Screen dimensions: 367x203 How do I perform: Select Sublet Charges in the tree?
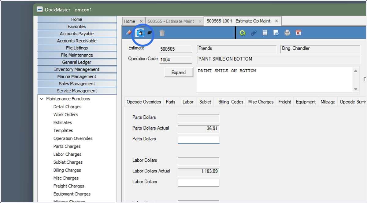68,162
